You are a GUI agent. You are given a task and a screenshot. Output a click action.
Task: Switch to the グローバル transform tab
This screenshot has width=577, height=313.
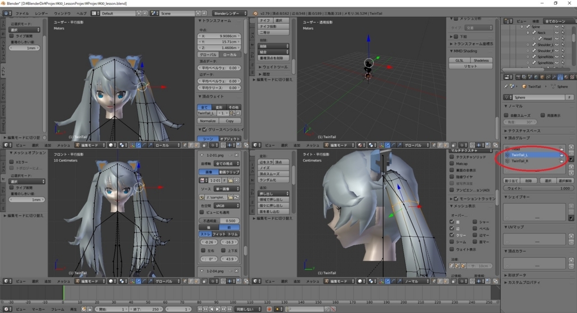click(x=208, y=55)
